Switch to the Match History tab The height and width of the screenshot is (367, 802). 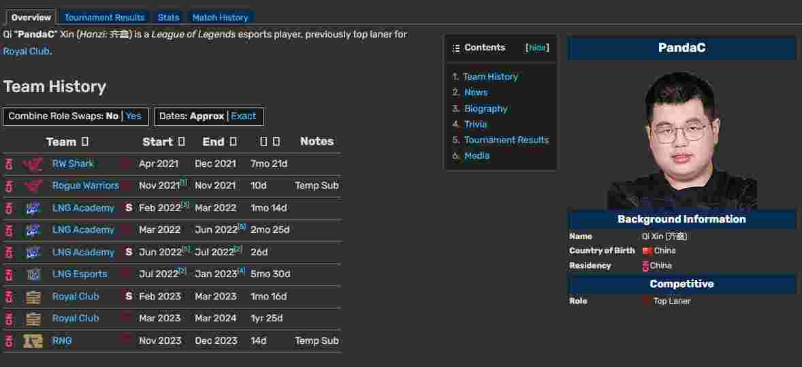220,17
